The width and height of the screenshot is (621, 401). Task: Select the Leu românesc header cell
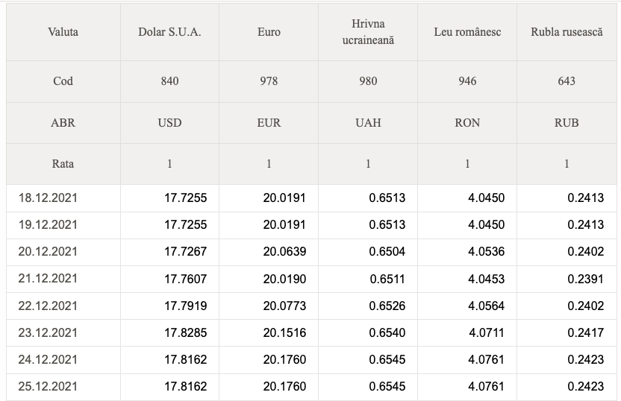click(467, 32)
